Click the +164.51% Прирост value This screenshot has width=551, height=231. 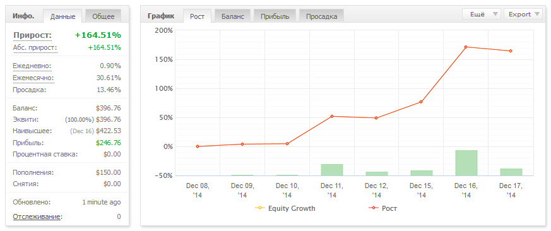point(98,35)
